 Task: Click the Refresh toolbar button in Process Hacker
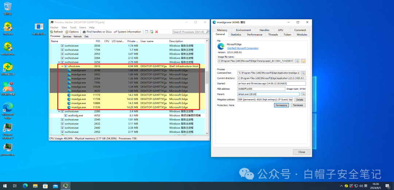click(x=56, y=32)
